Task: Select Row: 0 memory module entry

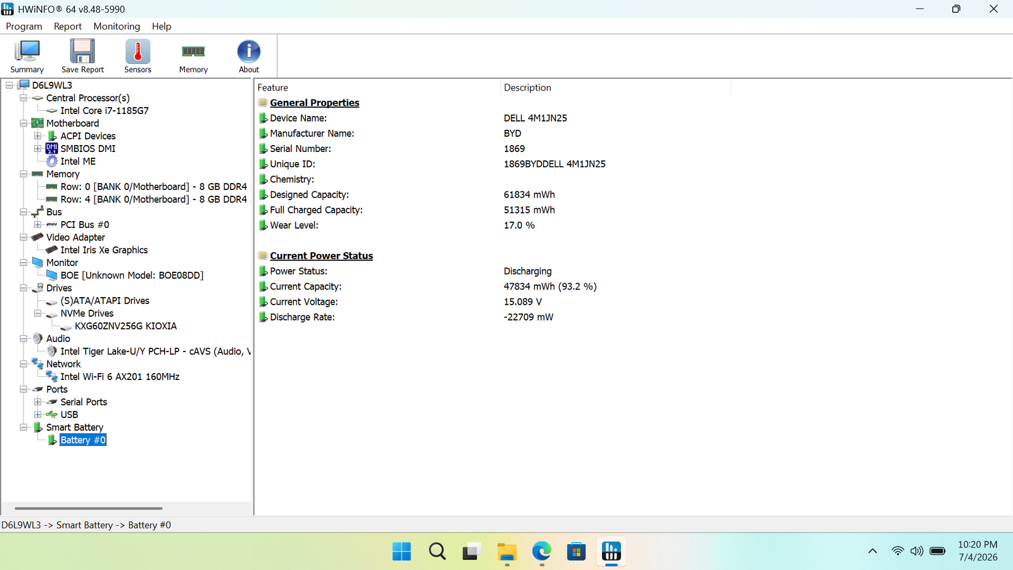Action: [x=154, y=187]
